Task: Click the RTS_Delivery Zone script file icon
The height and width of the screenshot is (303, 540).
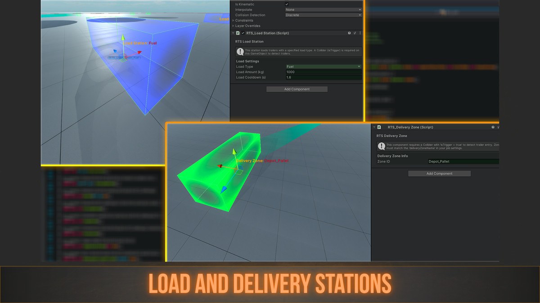Action: [x=379, y=127]
